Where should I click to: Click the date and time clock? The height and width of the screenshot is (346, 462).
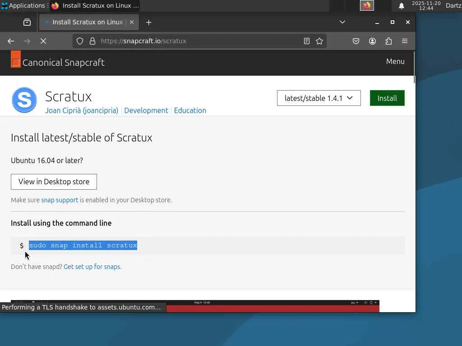(426, 5)
